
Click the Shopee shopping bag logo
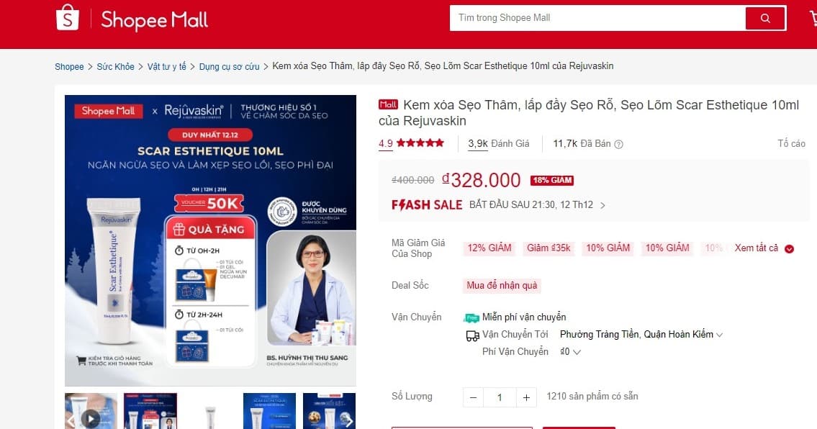68,18
